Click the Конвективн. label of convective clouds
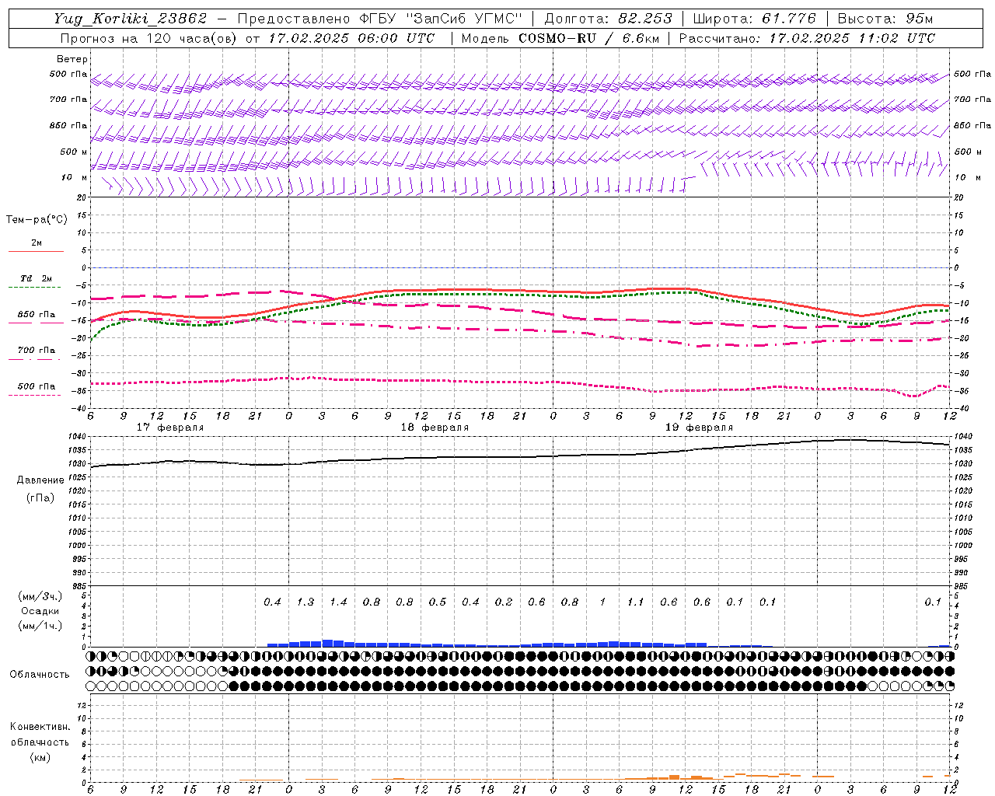This screenshot has width=995, height=796. click(x=40, y=727)
